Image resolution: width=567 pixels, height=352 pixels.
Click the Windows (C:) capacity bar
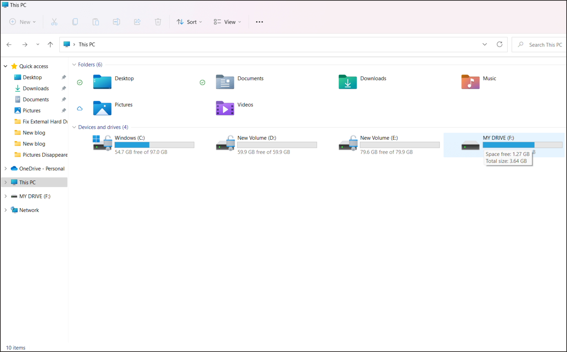point(154,145)
